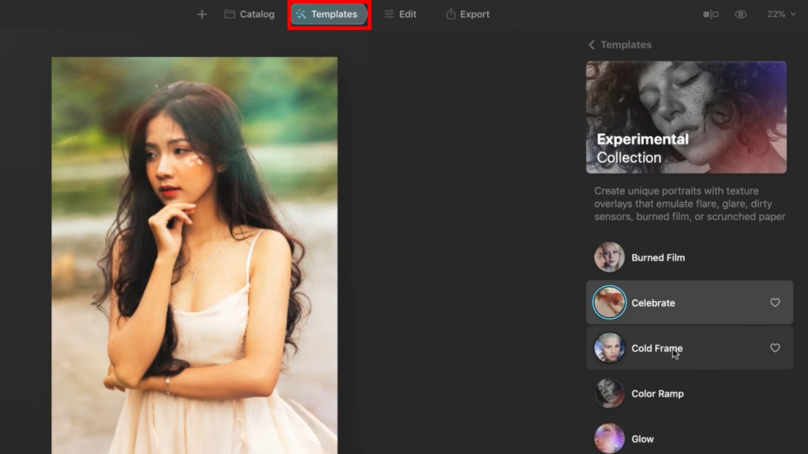
Task: Click the Color Ramp template thumbnail icon
Action: pyautogui.click(x=609, y=393)
